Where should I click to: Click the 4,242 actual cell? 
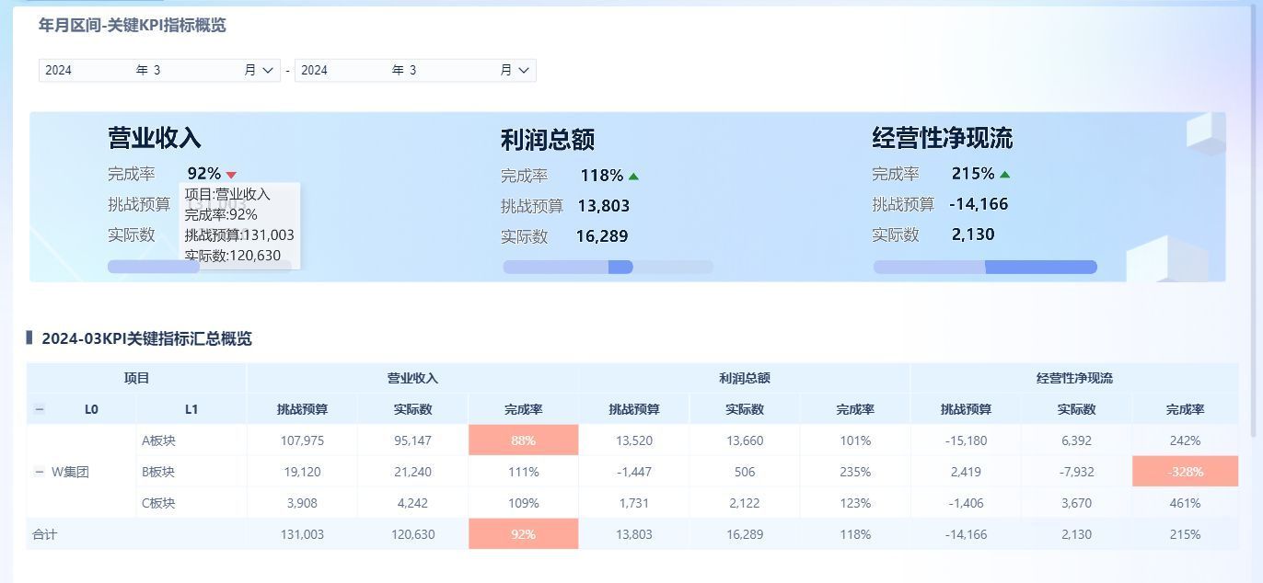[412, 503]
